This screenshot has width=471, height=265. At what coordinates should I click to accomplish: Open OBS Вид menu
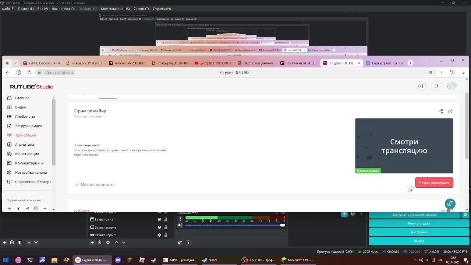pos(43,8)
